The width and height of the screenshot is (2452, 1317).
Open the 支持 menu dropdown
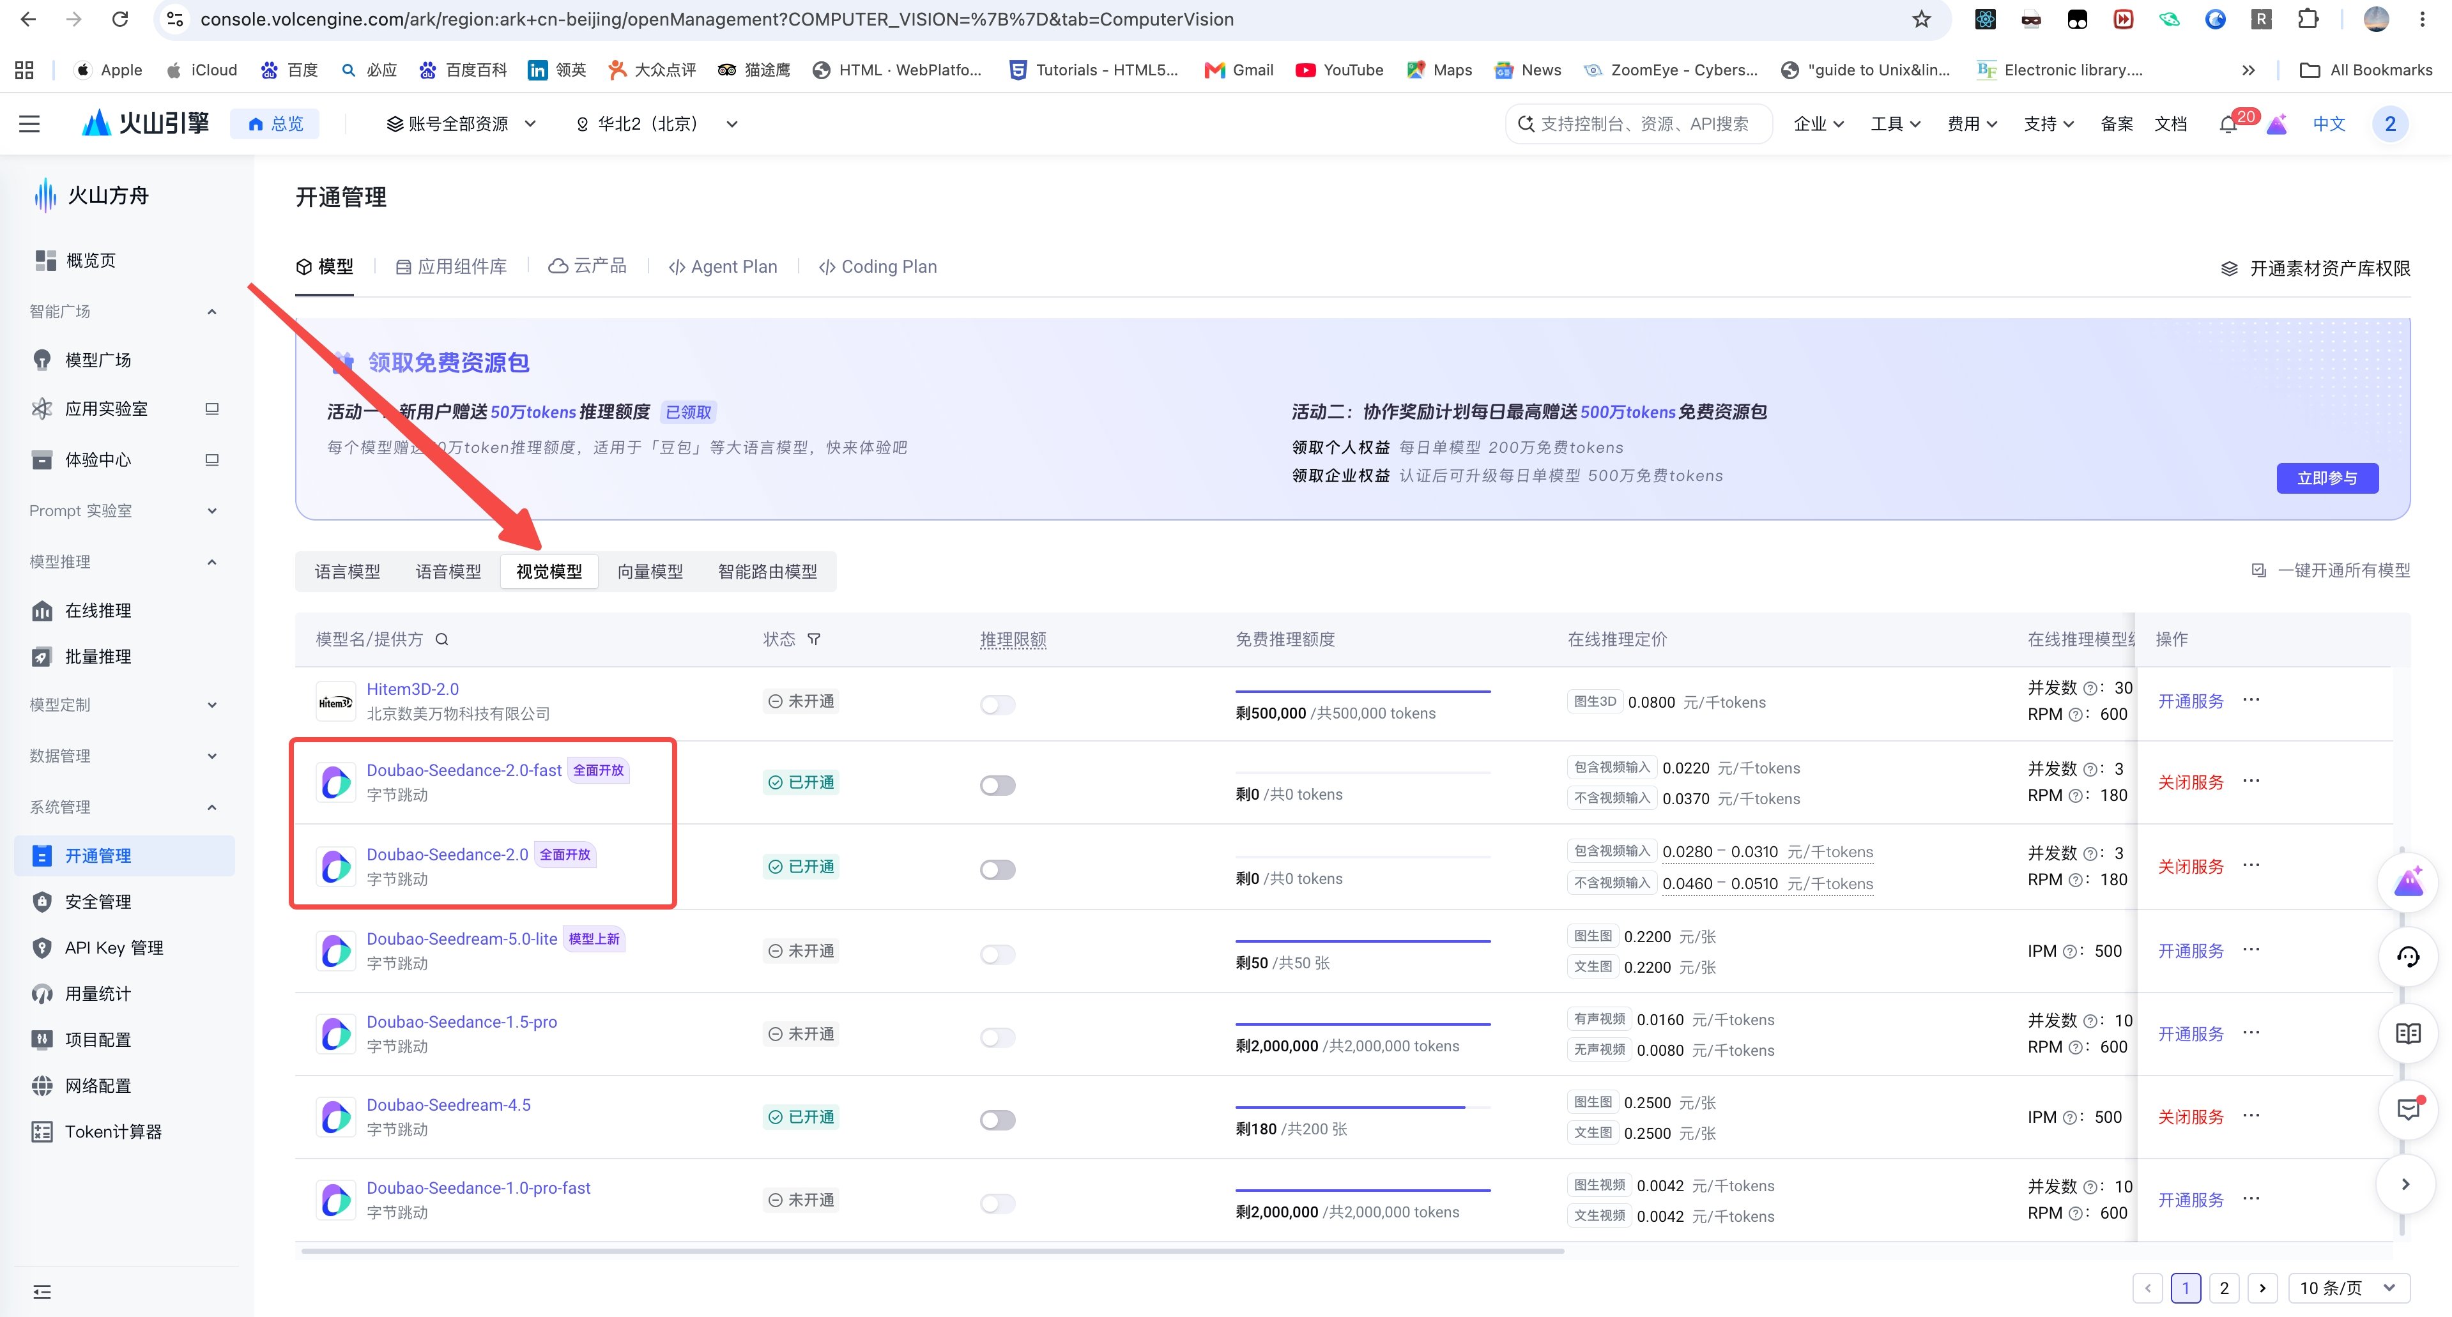pos(2048,124)
